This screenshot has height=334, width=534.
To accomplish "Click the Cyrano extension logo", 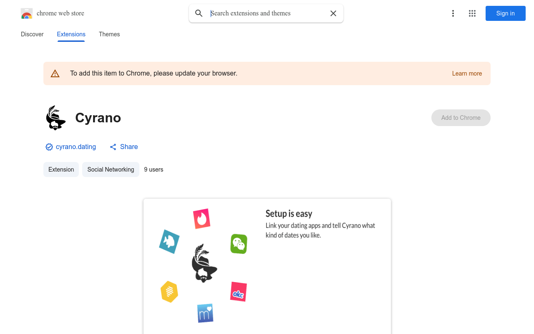I will 55,118.
